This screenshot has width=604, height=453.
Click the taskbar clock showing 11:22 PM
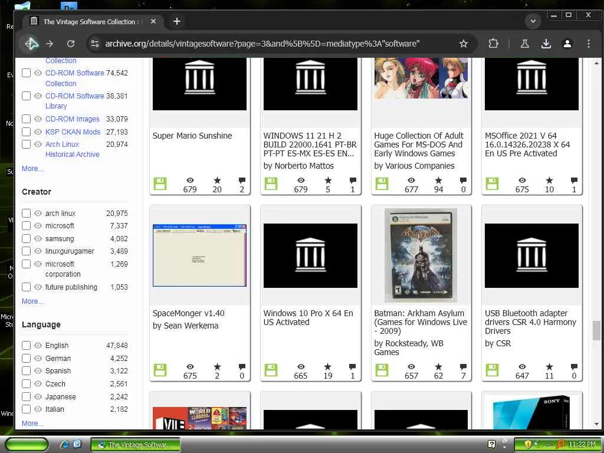coord(582,444)
